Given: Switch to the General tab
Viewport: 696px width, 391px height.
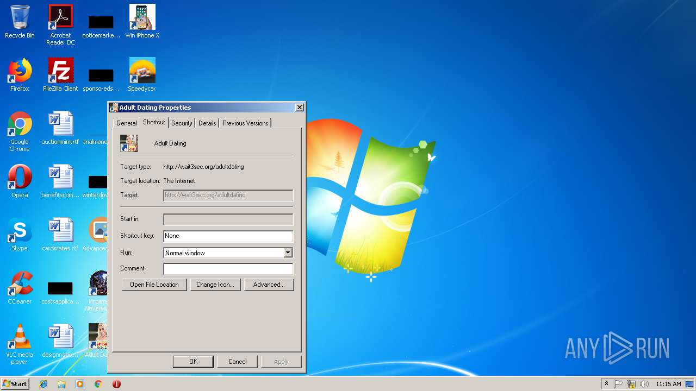Looking at the screenshot, I should click(126, 123).
